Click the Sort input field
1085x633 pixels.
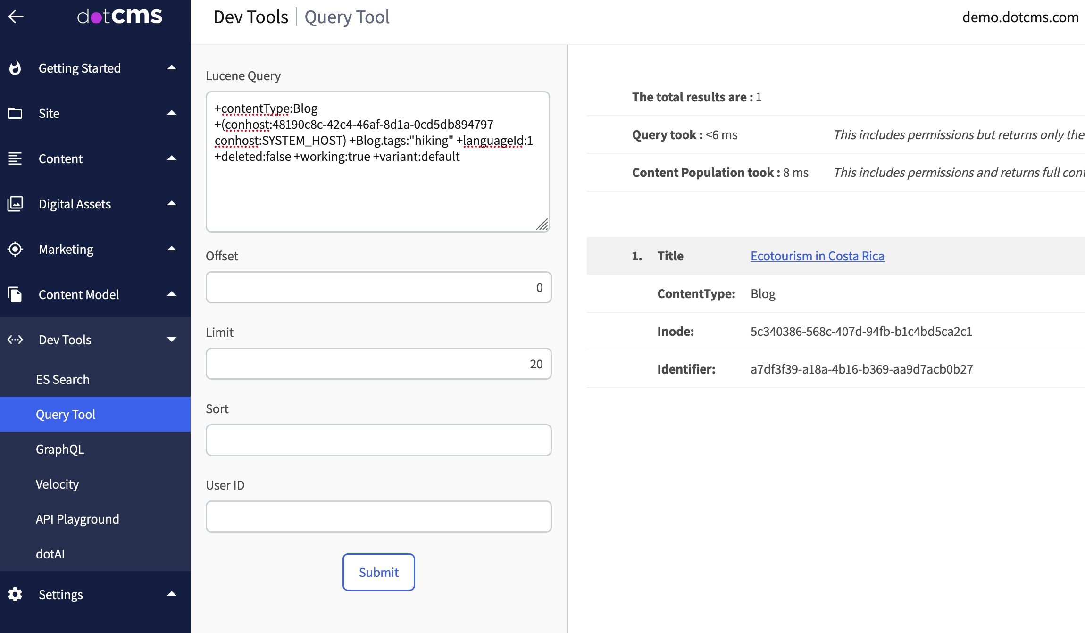pos(378,440)
